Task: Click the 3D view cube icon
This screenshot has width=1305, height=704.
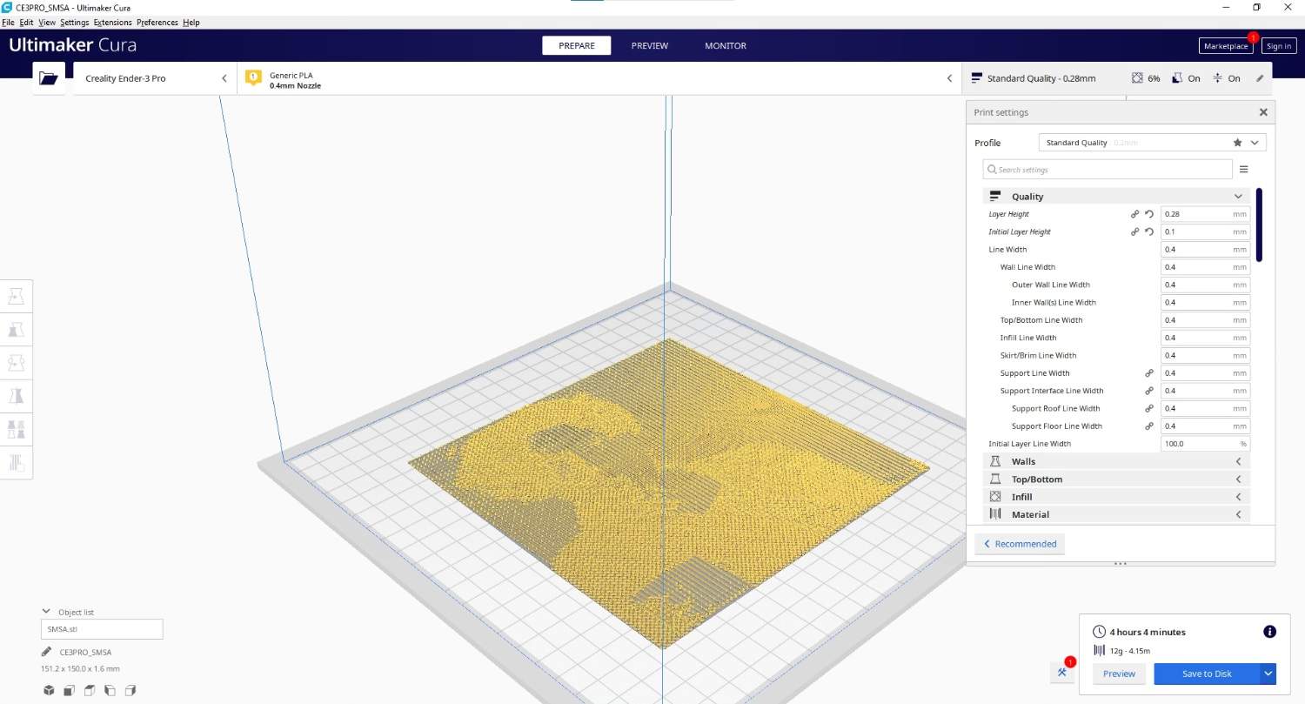Action: click(x=49, y=690)
